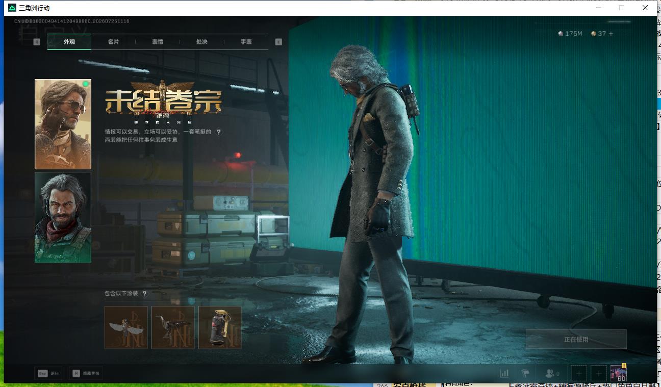View the grenade skin item

(x=220, y=327)
